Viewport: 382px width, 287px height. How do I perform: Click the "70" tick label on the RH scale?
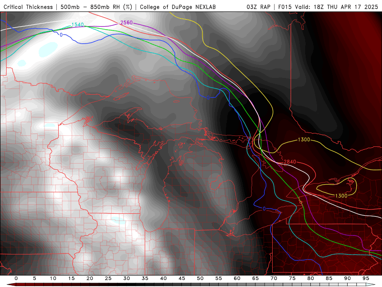(274, 278)
